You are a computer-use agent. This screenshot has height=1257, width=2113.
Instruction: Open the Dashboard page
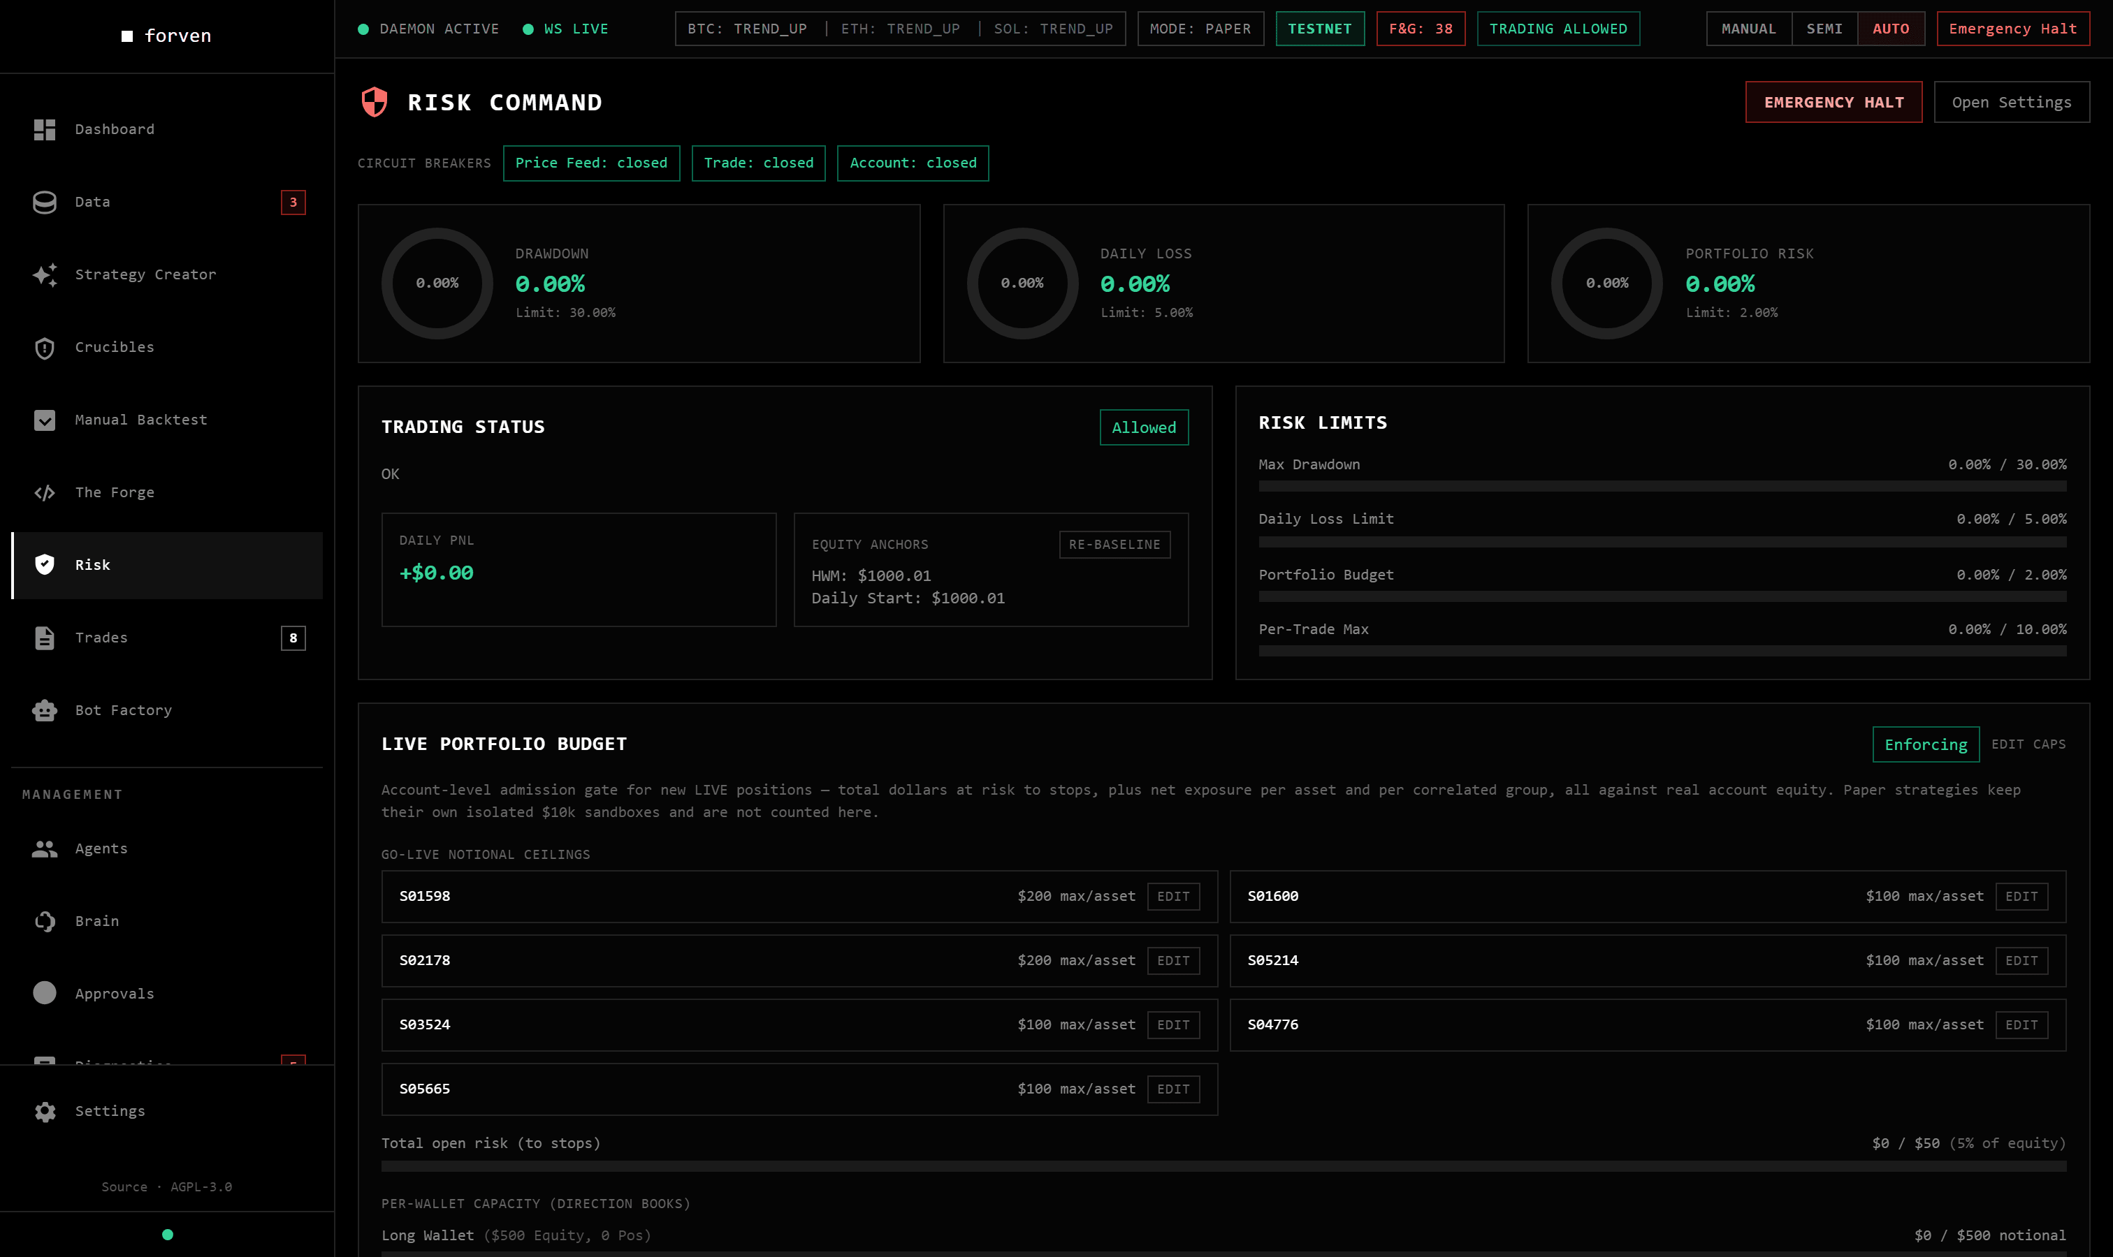pos(167,130)
